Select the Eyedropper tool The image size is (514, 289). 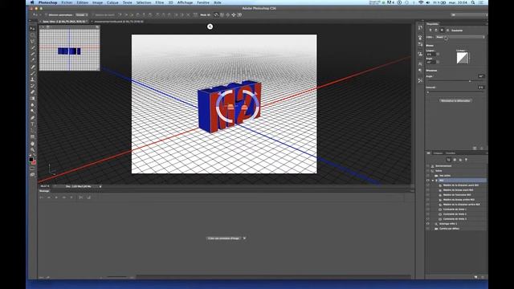pyautogui.click(x=32, y=60)
